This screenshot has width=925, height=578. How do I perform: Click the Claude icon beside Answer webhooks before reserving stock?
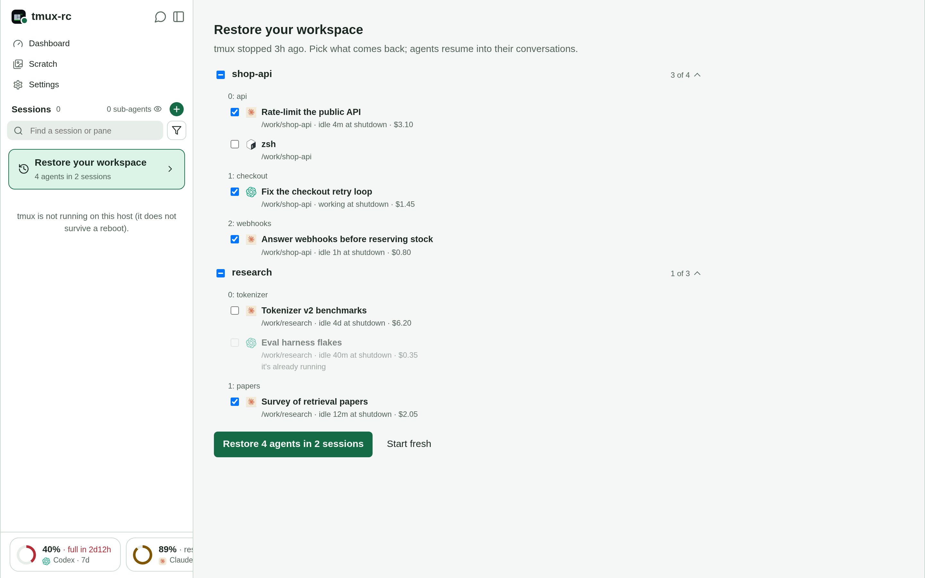[251, 239]
